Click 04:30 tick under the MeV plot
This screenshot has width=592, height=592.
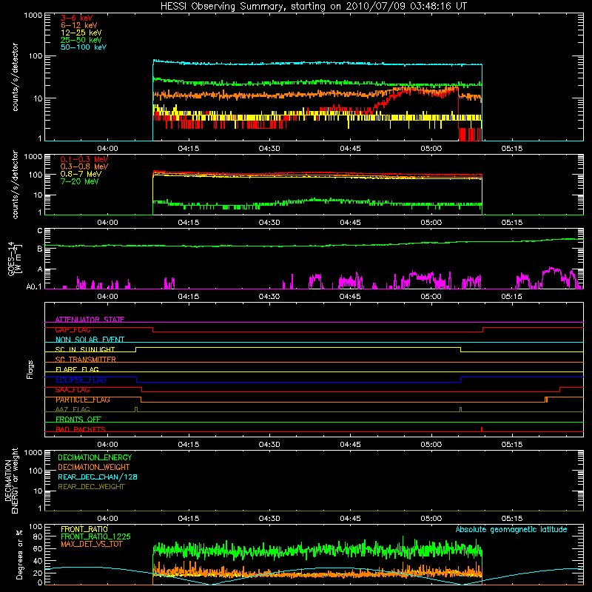point(269,223)
